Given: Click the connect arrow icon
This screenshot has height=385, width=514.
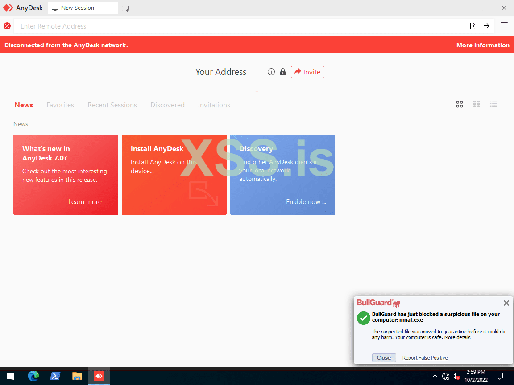Looking at the screenshot, I should 486,25.
